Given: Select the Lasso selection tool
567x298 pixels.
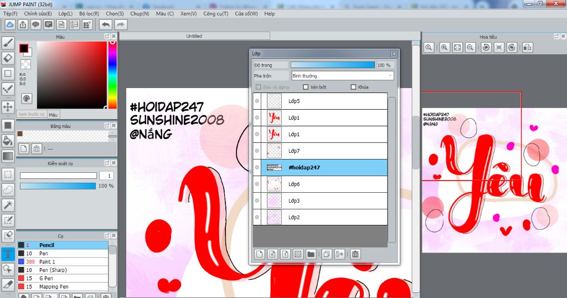Looking at the screenshot, I should click(8, 189).
